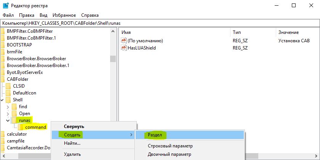Click REG_SZ type of HasLUAShield row
This screenshot has height=160, width=320.
[240, 48]
